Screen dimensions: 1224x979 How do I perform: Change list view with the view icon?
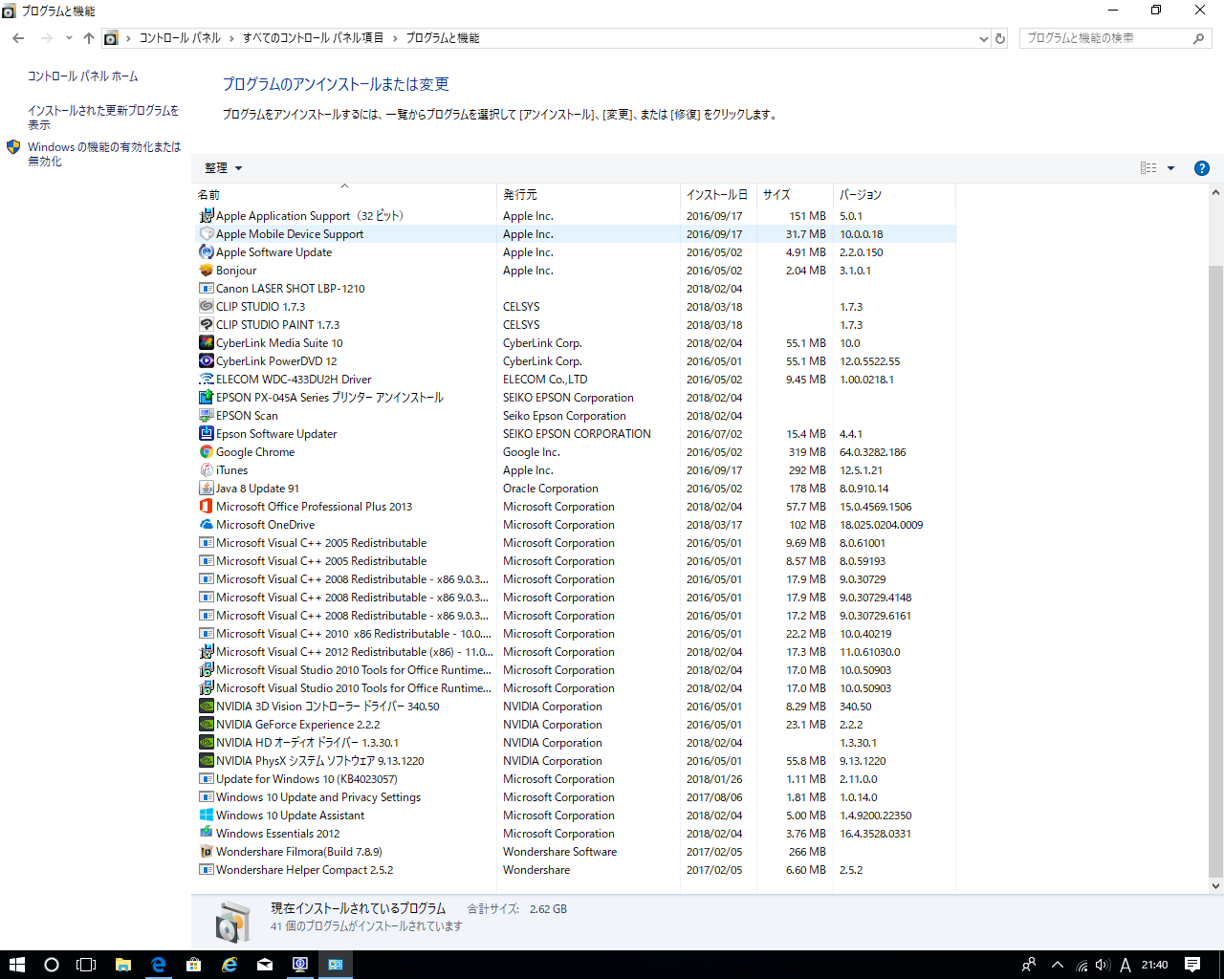[1148, 168]
